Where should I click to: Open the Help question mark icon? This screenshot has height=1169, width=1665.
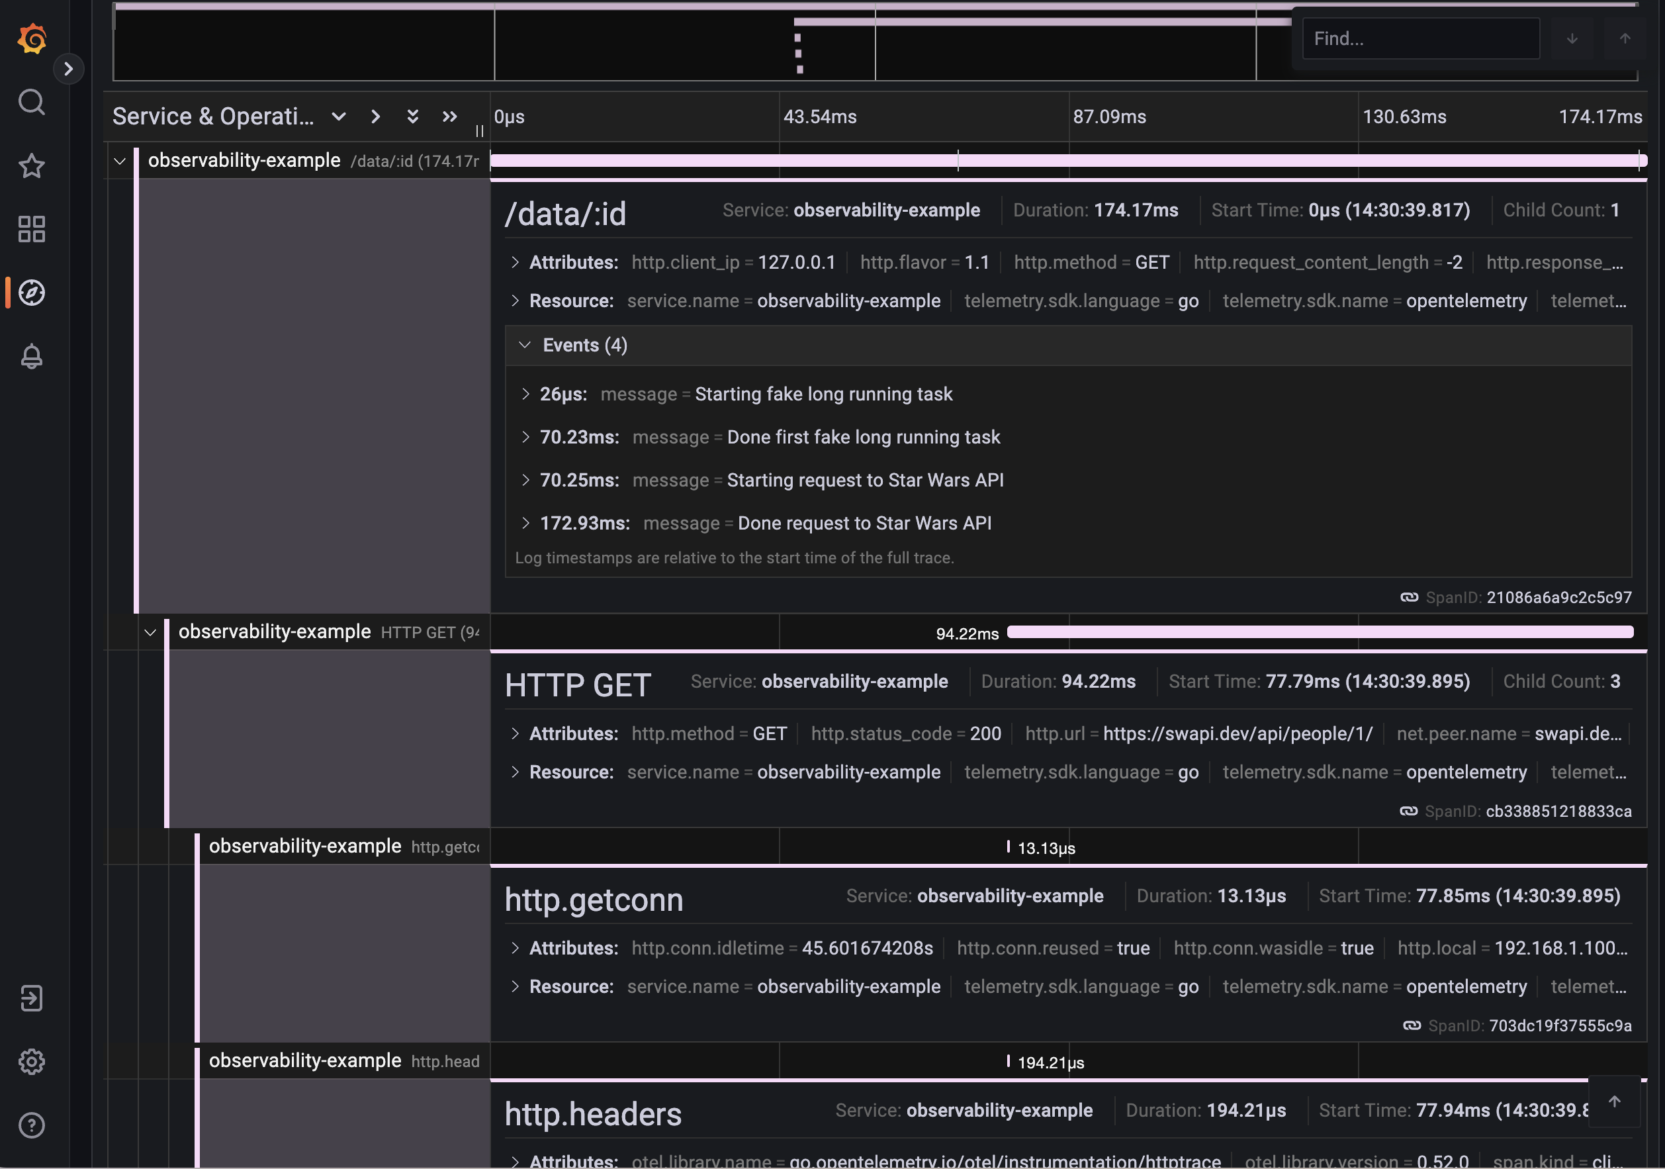pyautogui.click(x=32, y=1125)
